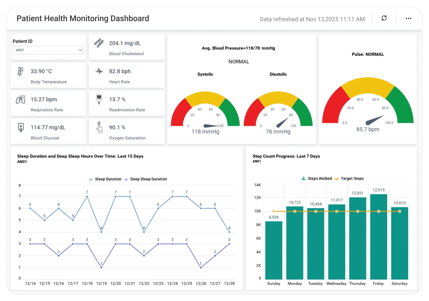This screenshot has width=429, height=301.
Task: Click the Respiratory Rate lungs icon
Action: [x=21, y=100]
